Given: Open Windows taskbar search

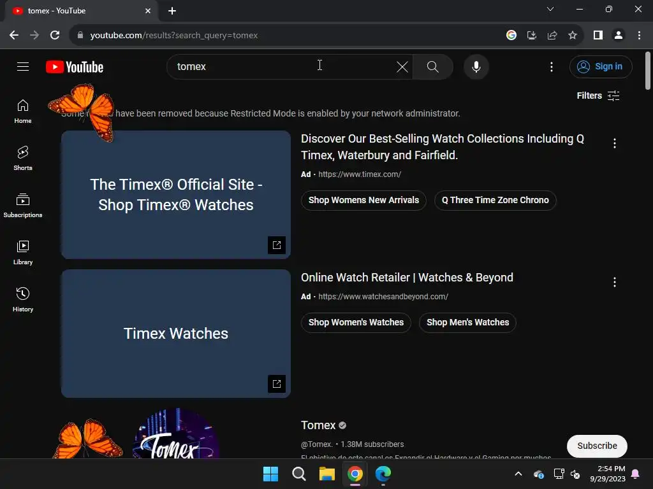Looking at the screenshot, I should tap(298, 474).
